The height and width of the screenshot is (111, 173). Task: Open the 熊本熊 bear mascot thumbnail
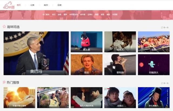point(86,42)
